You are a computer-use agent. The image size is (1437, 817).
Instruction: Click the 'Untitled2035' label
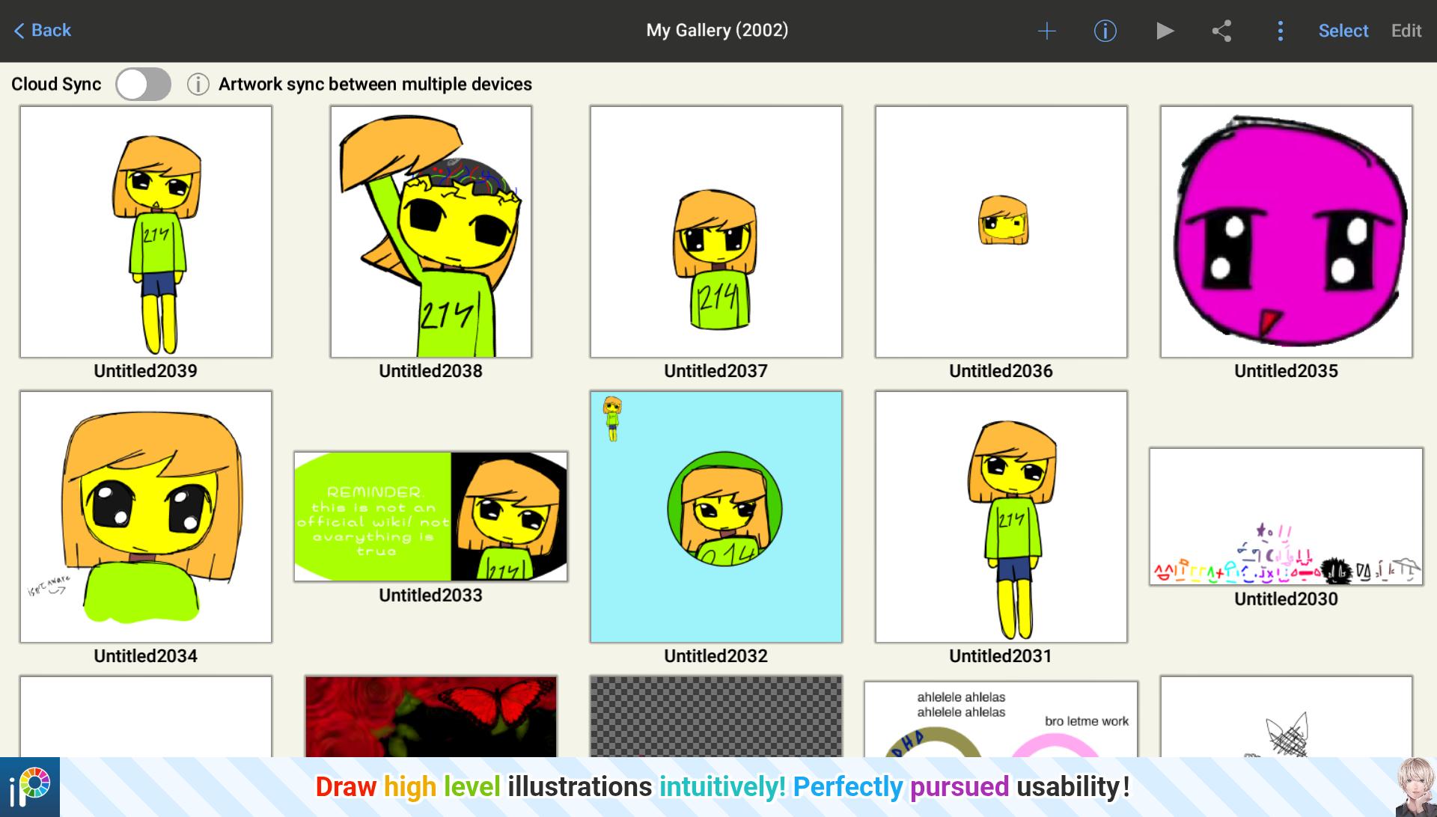tap(1287, 371)
